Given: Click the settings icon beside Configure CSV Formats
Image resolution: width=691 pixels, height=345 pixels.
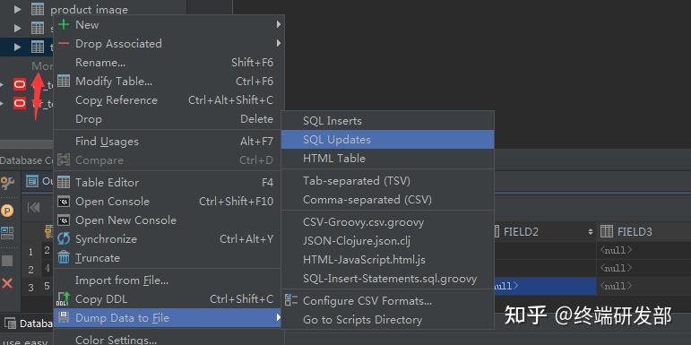Looking at the screenshot, I should coord(291,300).
